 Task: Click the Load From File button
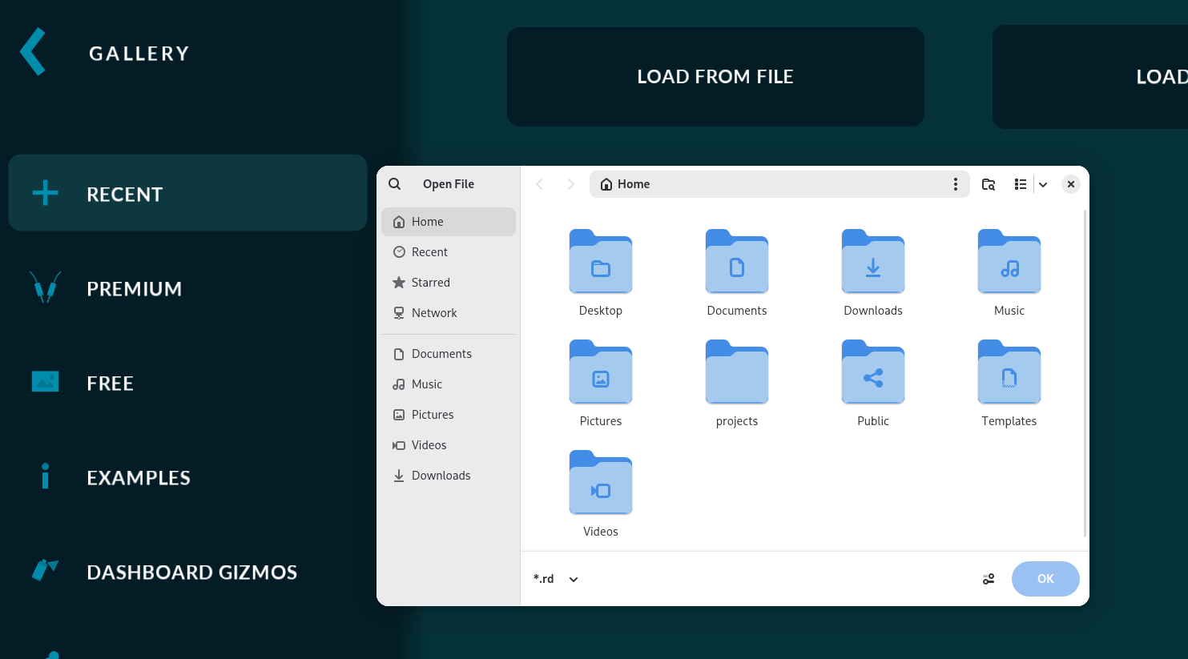[715, 77]
